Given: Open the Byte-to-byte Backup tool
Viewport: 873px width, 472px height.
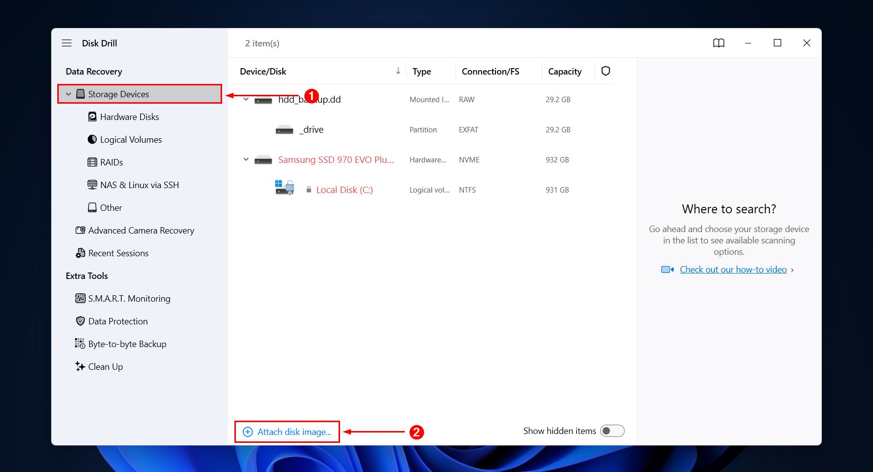Looking at the screenshot, I should (127, 344).
